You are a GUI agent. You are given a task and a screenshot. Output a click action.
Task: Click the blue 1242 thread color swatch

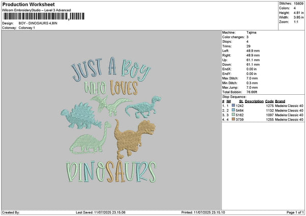pyautogui.click(x=234, y=105)
